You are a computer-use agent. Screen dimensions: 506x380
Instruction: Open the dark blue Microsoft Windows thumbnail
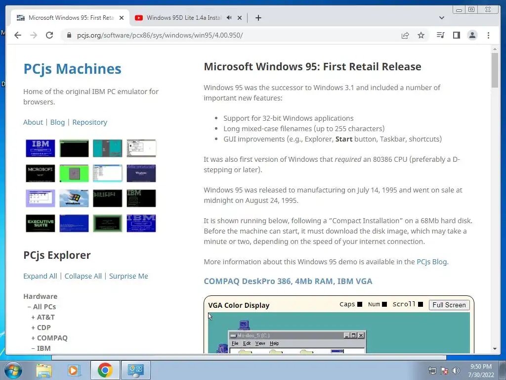[x=141, y=173]
